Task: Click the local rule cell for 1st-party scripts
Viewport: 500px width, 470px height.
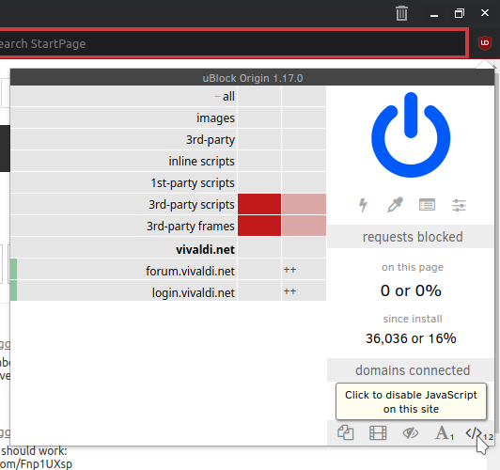Action: pyautogui.click(x=304, y=182)
